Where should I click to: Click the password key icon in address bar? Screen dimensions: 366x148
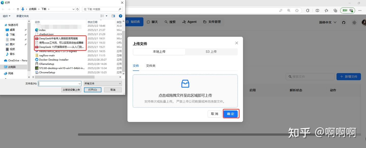281,10
